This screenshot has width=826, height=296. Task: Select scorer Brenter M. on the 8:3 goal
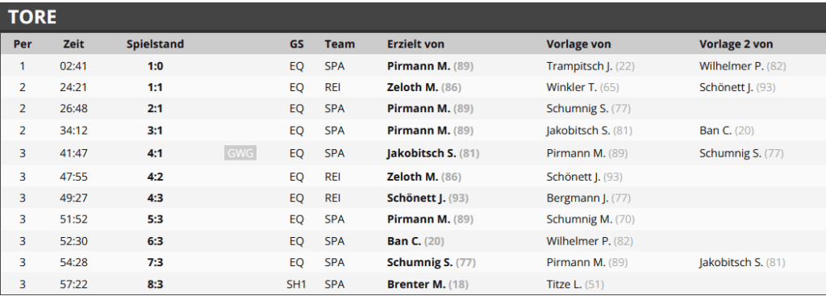416,285
